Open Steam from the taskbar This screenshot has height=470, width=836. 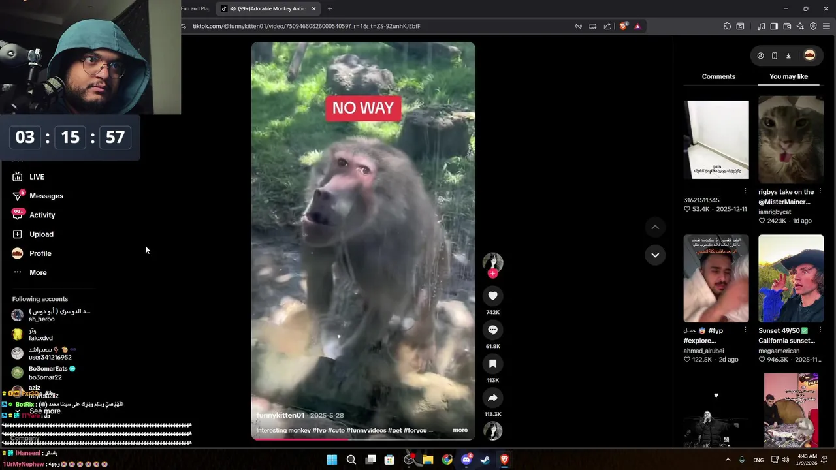point(485,460)
